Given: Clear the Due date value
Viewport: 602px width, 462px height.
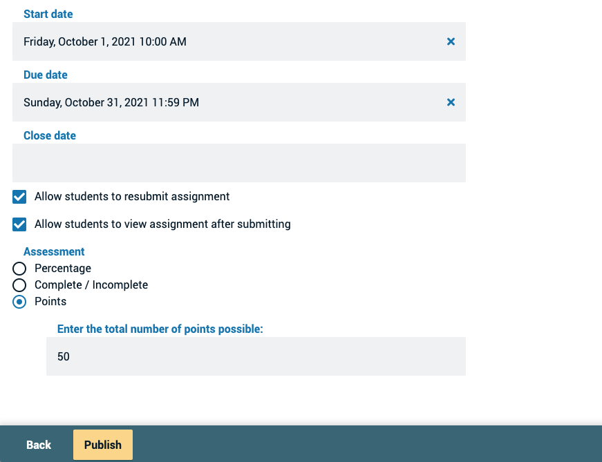Looking at the screenshot, I should (451, 102).
